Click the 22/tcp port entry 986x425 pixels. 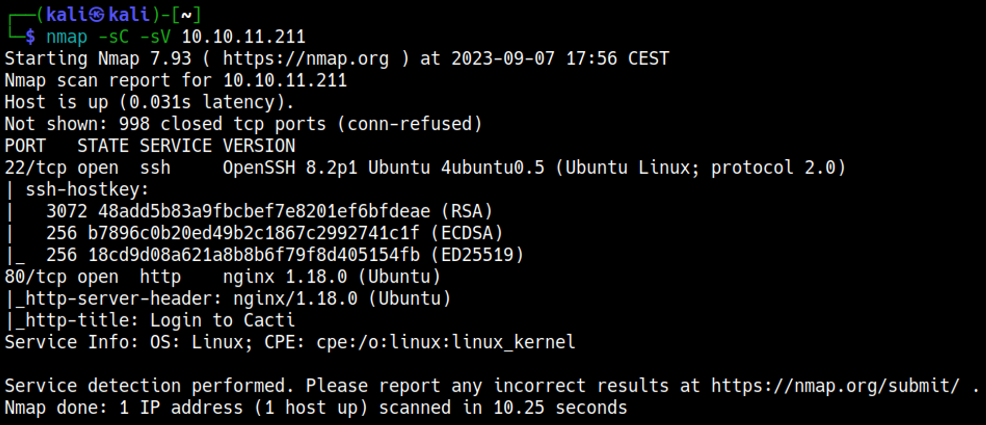click(35, 168)
